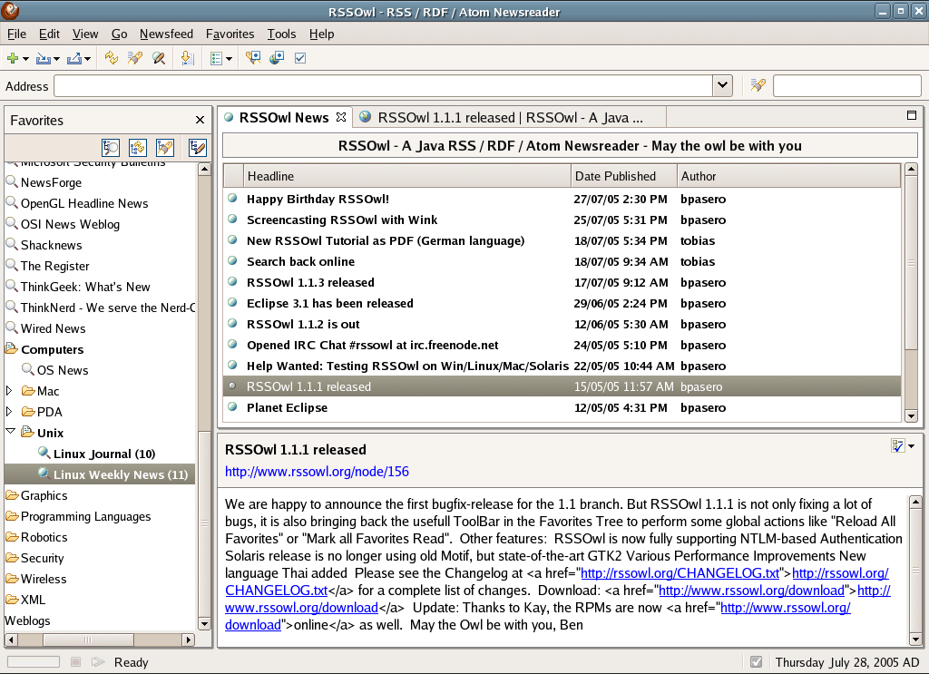Close the Favorites panel
929x674 pixels.
(x=200, y=120)
